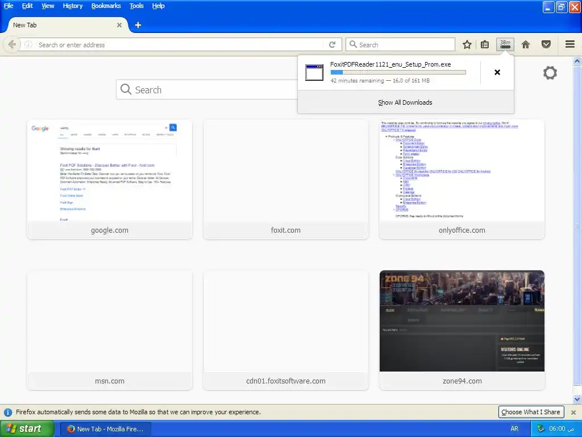Screen dimensions: 582x437
Task: Click the downloaded file type icon
Action: pyautogui.click(x=314, y=72)
